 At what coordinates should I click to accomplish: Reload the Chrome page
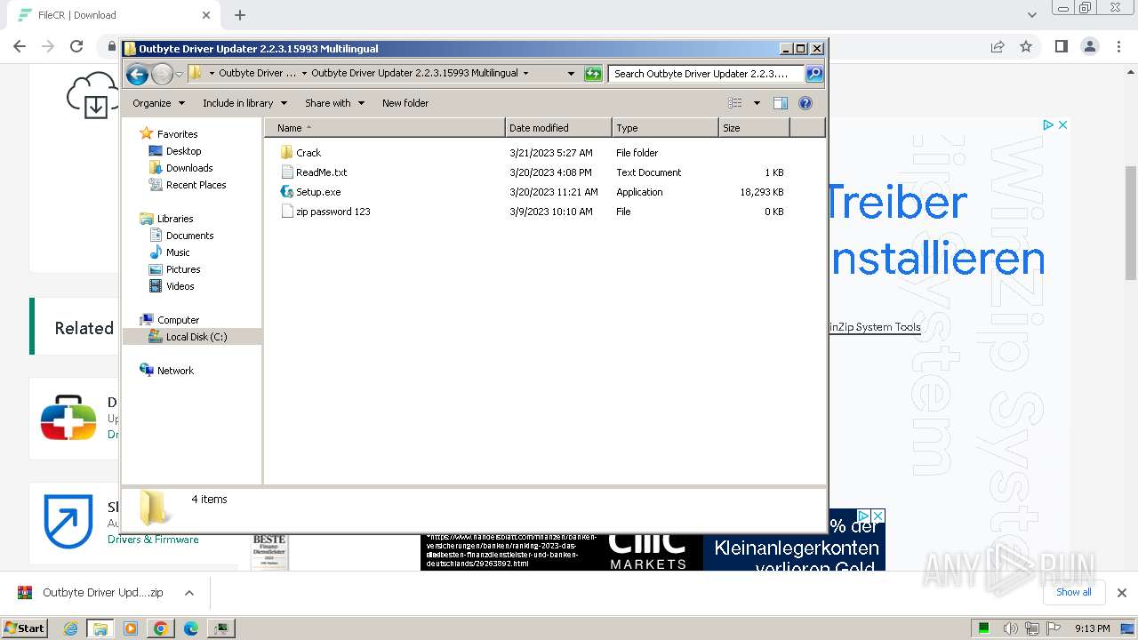[76, 46]
